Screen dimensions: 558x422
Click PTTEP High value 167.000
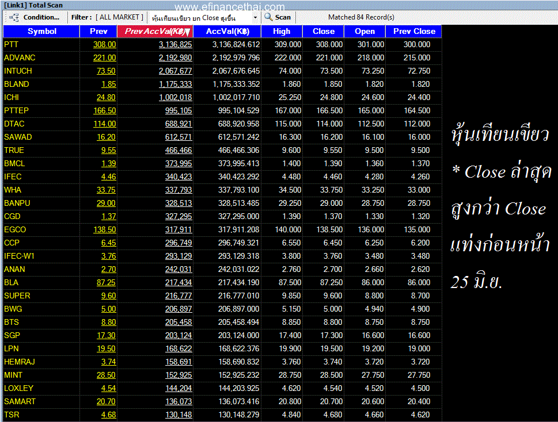288,110
